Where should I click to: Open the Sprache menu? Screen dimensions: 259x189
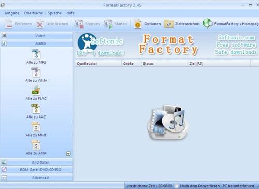point(55,13)
